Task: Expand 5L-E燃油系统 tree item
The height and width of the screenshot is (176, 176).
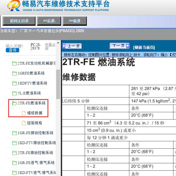Action: point(29,93)
